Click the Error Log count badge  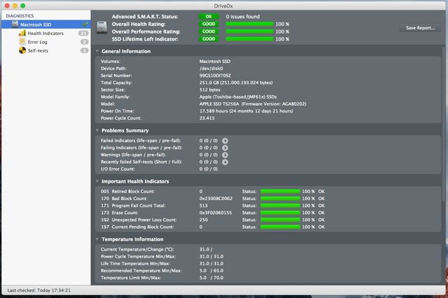click(84, 42)
